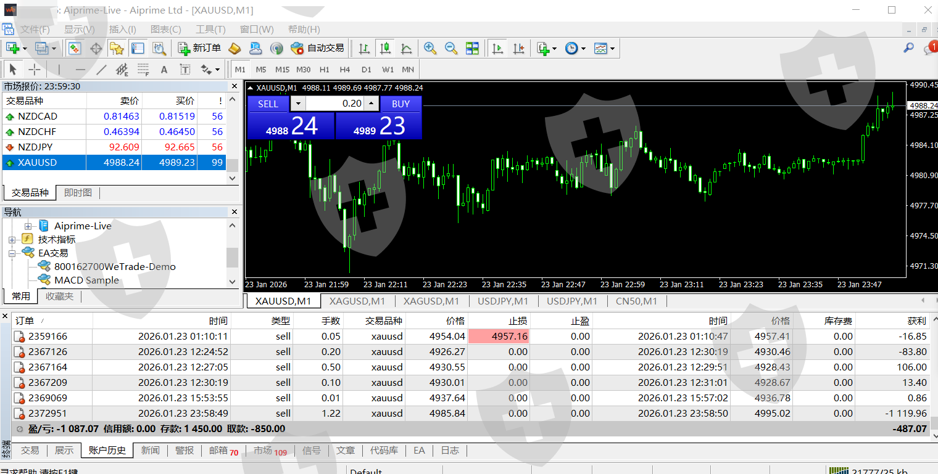Open the 图表(C) menu
The image size is (938, 474).
[165, 29]
